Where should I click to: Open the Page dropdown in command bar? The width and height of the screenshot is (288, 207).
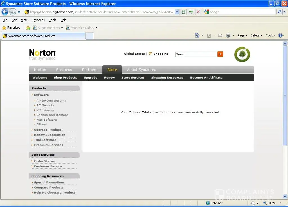tap(242, 35)
